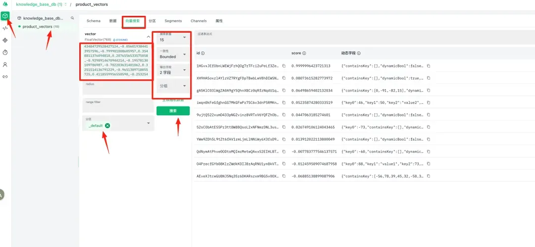This screenshot has width=535, height=247.
Task: Open the Bounded consistency dropdown
Action: tap(171, 54)
